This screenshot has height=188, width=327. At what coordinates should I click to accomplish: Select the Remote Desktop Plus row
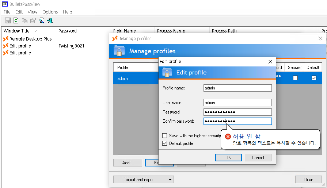(x=31, y=39)
